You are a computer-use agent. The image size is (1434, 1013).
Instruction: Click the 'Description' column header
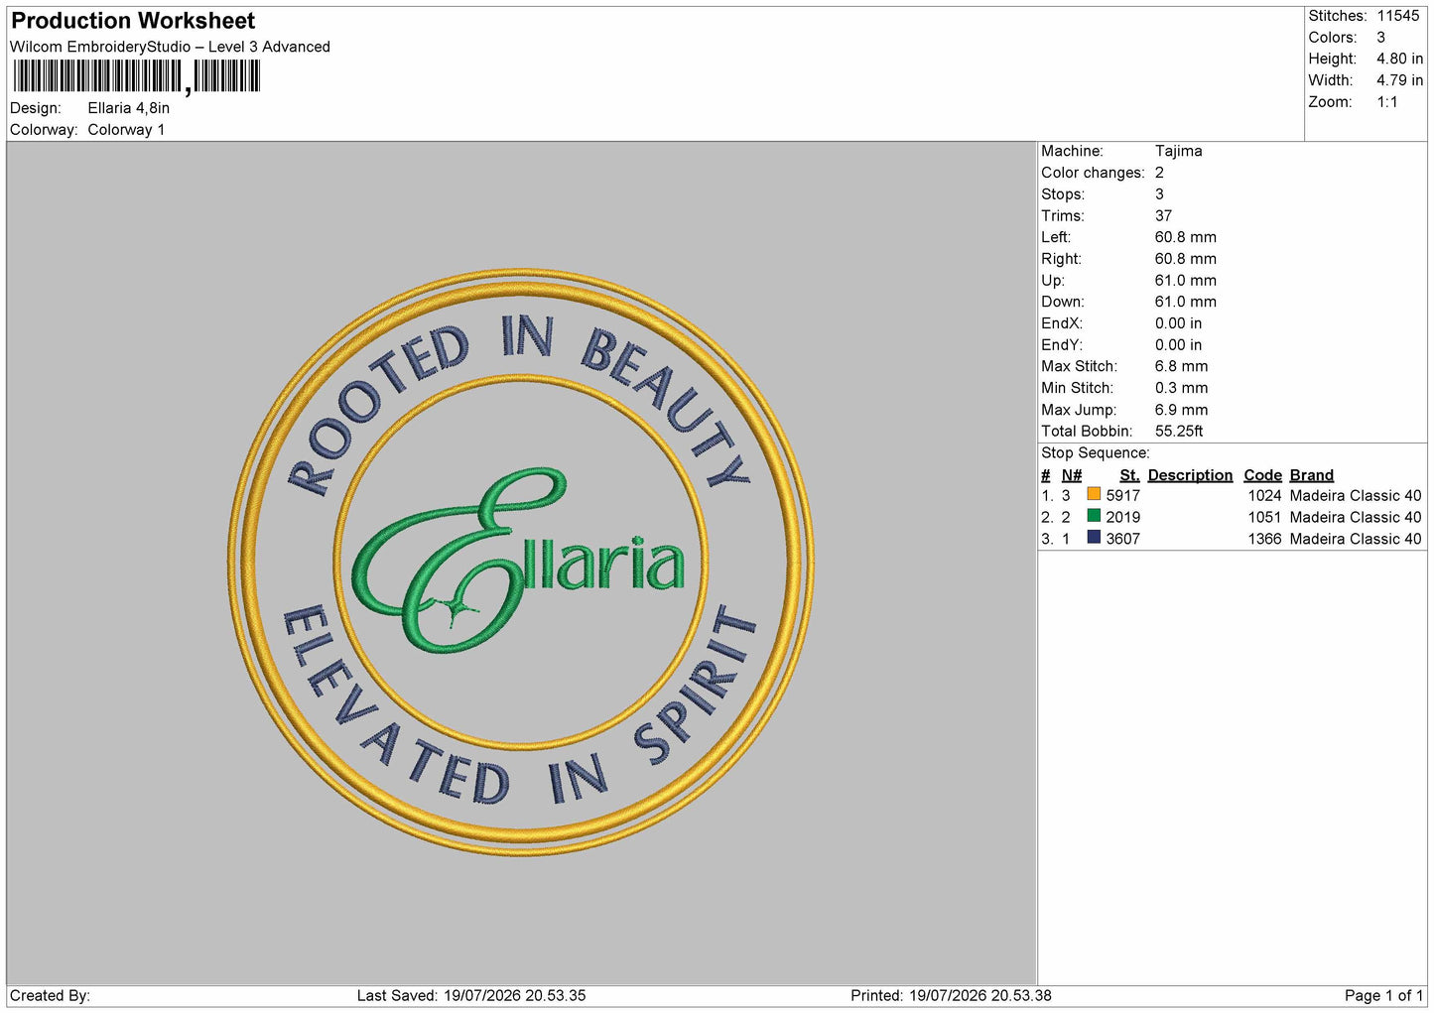pos(1190,475)
